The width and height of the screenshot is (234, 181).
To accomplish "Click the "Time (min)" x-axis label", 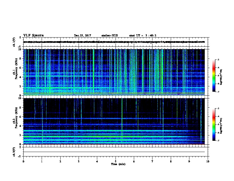I will (118, 164).
